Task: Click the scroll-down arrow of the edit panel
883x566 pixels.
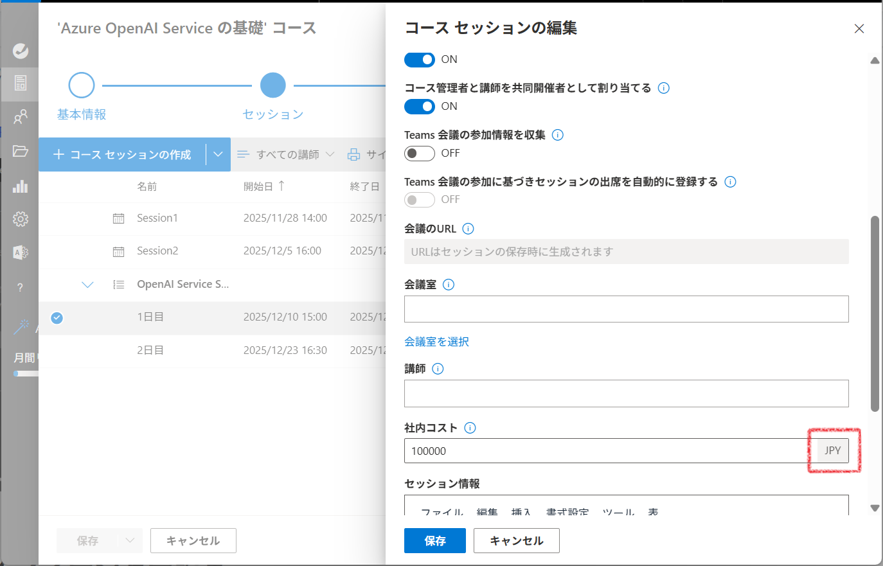Action: click(875, 508)
